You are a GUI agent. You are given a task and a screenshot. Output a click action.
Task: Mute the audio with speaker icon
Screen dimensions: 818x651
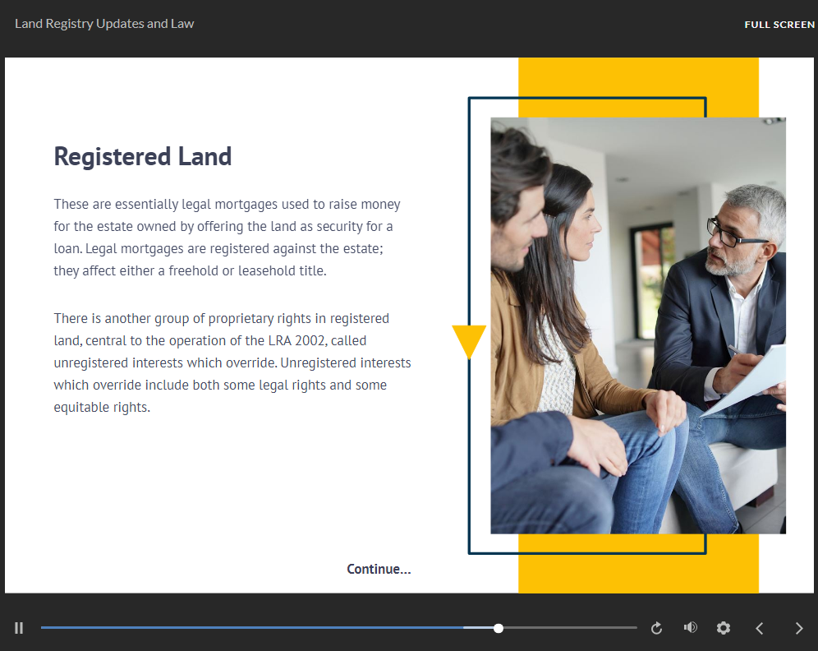(690, 627)
